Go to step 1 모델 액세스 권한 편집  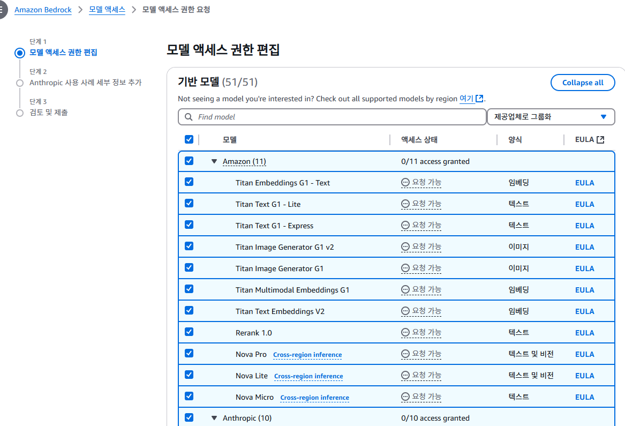pyautogui.click(x=63, y=53)
